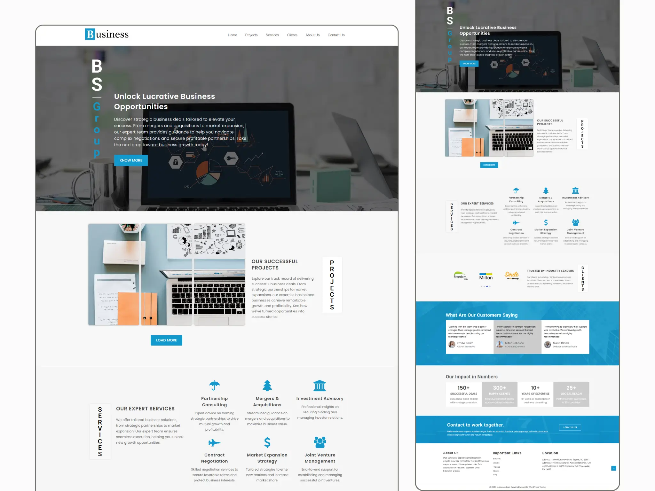Click the Contract Negotiation airplane icon
Image resolution: width=655 pixels, height=491 pixels.
(214, 443)
